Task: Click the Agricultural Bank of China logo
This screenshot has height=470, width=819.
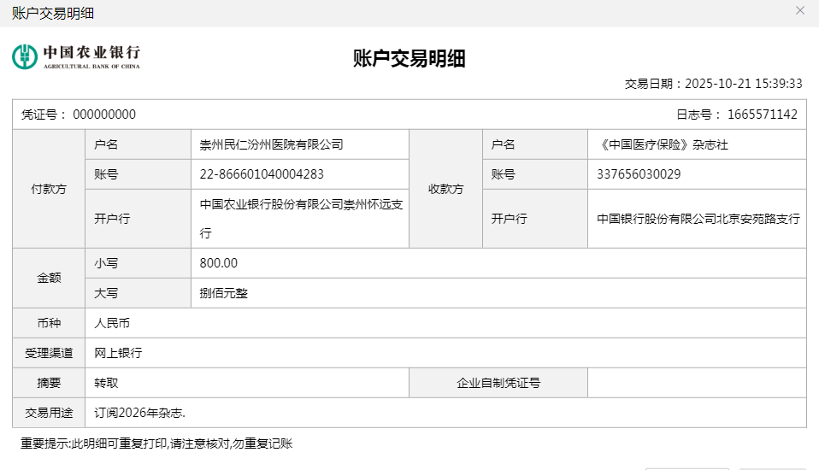Action: (x=76, y=56)
